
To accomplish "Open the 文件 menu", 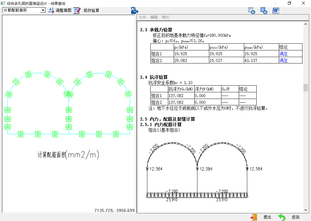I will click(142, 17).
